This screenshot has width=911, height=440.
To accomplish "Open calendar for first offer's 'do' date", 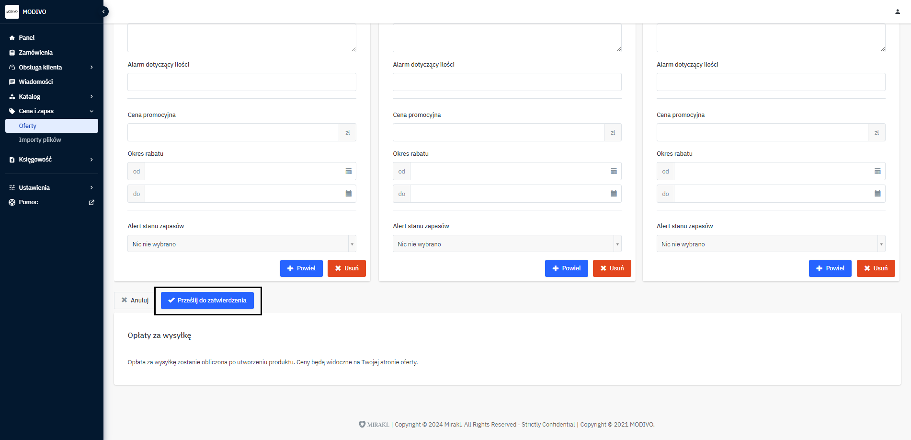I will pyautogui.click(x=348, y=194).
